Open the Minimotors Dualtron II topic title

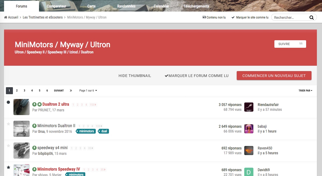[x=56, y=126]
